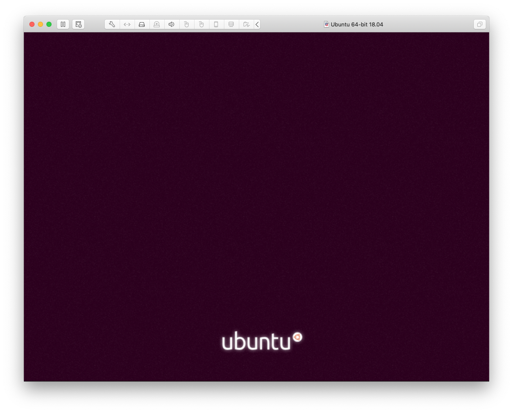513x413 pixels.
Task: Pause the virtual machine
Action: [63, 24]
